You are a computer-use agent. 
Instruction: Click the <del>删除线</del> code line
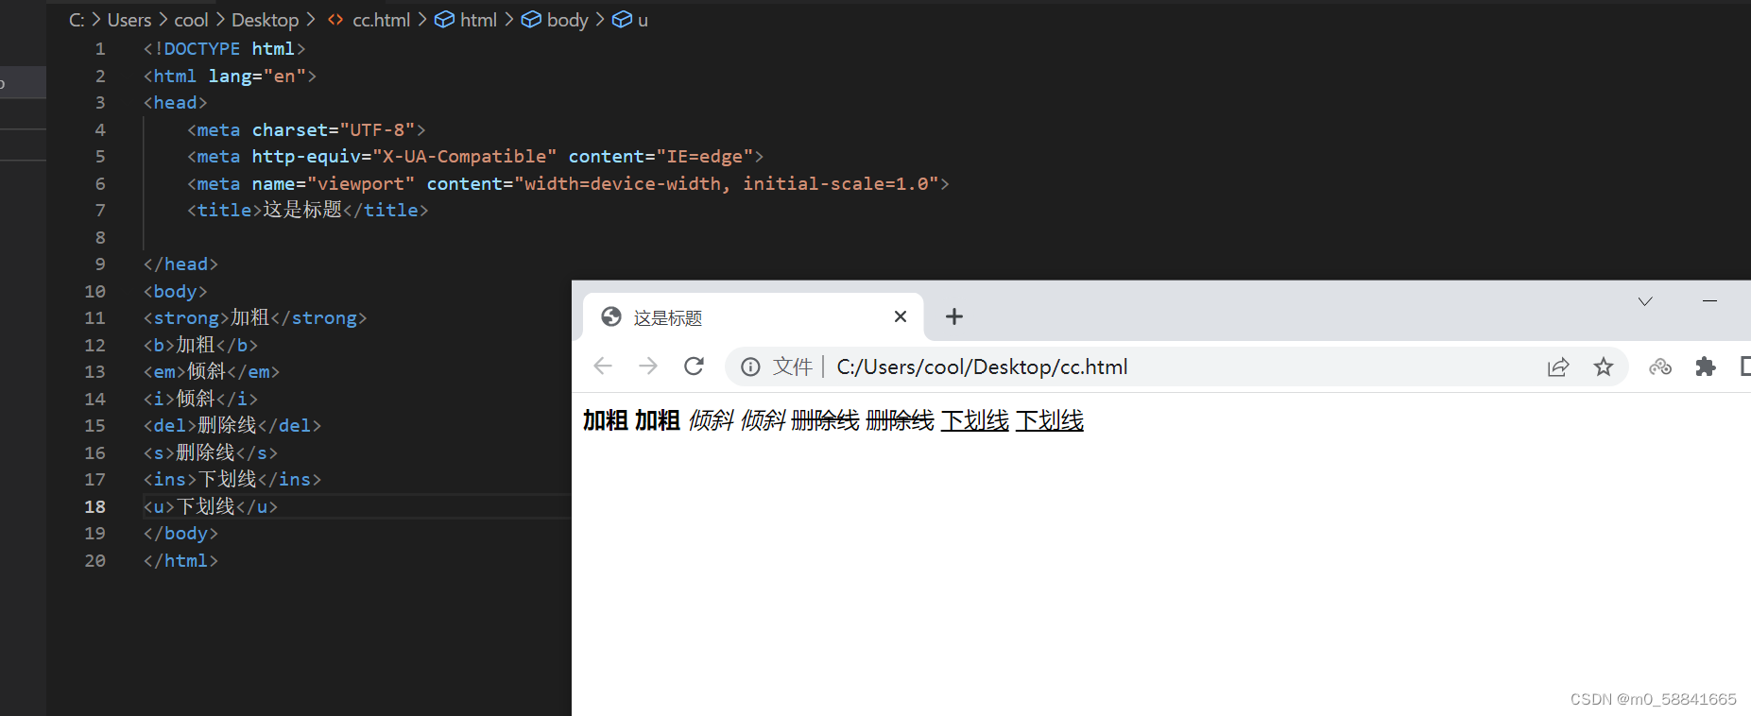pyautogui.click(x=232, y=425)
